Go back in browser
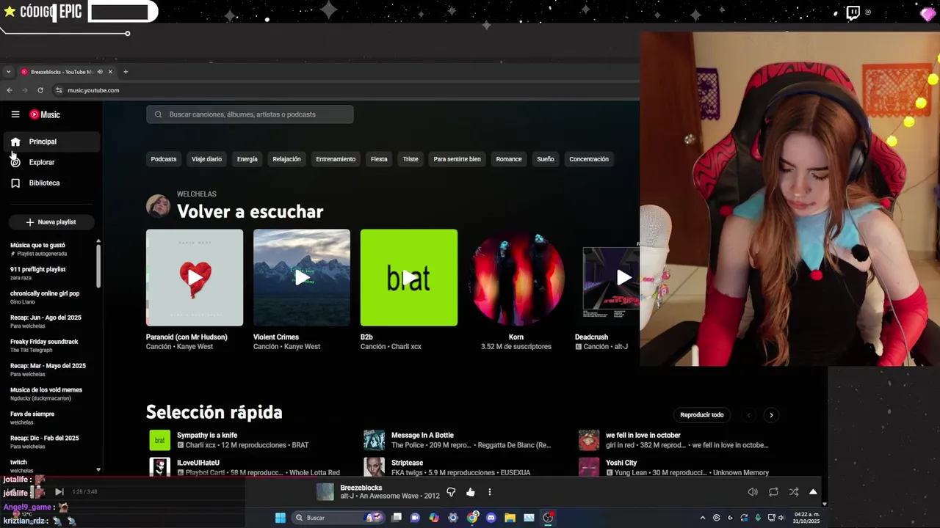 point(10,90)
